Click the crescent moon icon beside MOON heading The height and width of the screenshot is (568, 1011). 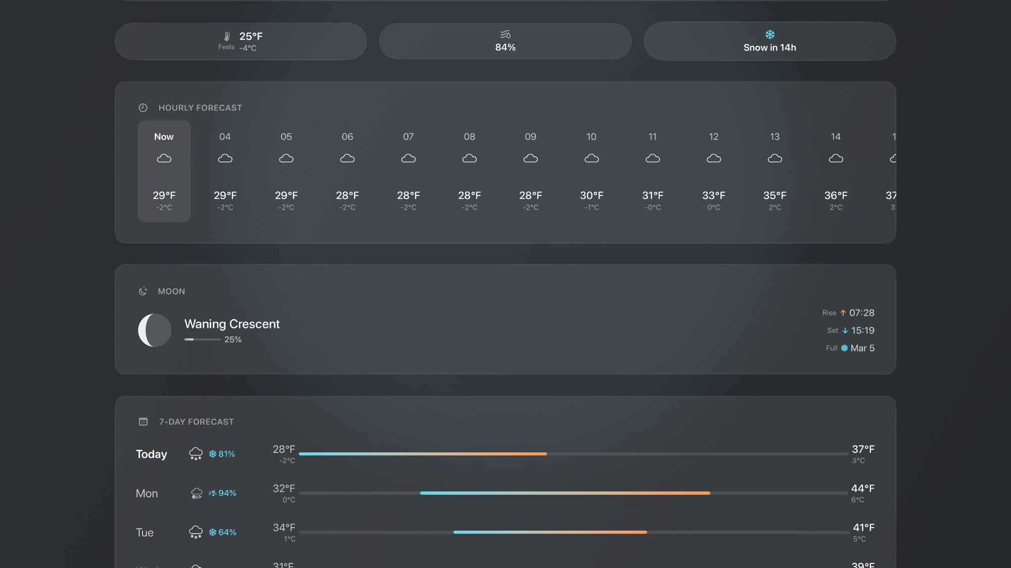click(x=143, y=291)
